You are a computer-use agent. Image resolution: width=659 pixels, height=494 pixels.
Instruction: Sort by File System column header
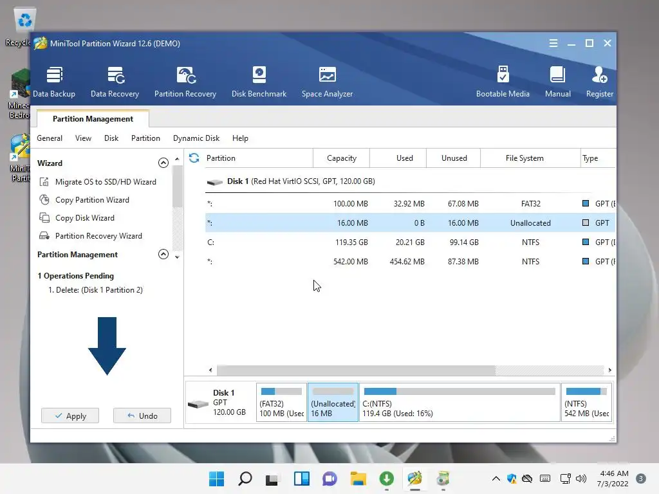530,158
